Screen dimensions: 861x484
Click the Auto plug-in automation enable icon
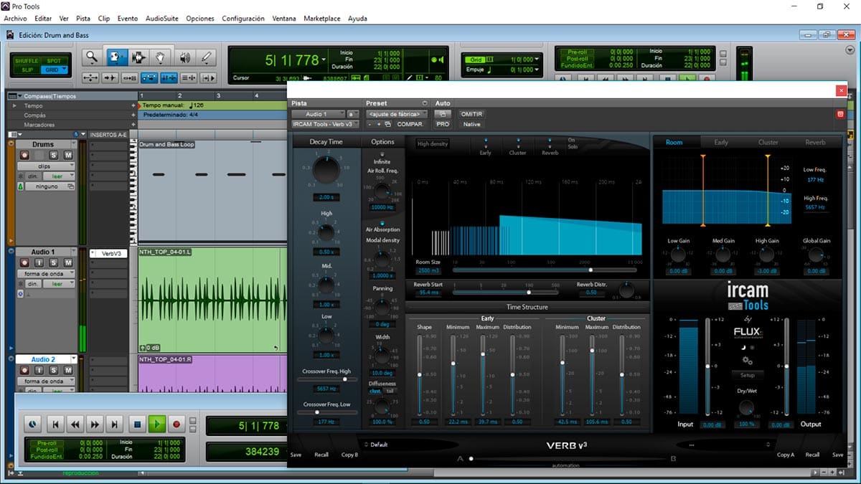(443, 114)
